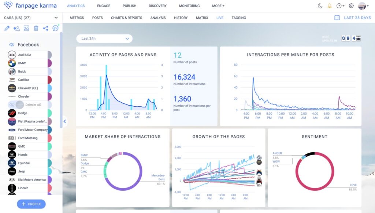Open the More menu dropdown
The width and height of the screenshot is (375, 213).
point(218,6)
